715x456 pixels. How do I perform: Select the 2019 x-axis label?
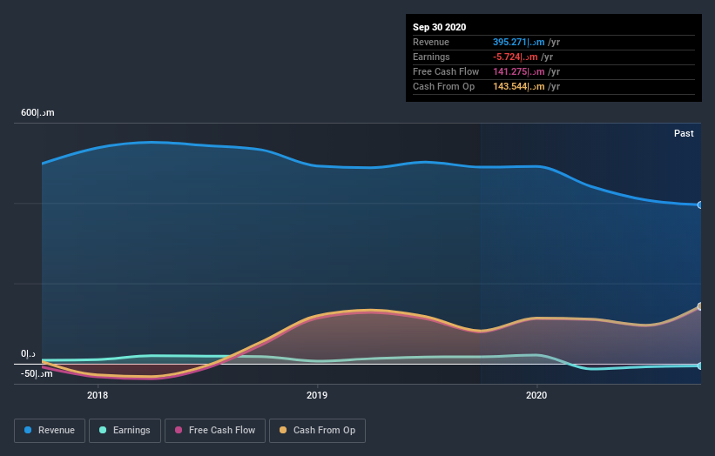tap(317, 395)
